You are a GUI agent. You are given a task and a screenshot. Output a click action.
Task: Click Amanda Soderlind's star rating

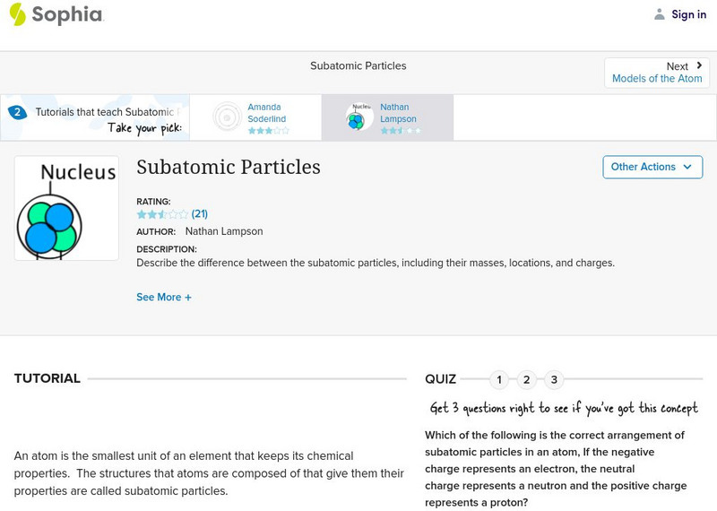268,131
